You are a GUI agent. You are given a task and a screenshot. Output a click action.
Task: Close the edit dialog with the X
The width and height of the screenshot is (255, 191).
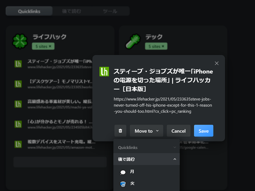click(x=217, y=63)
